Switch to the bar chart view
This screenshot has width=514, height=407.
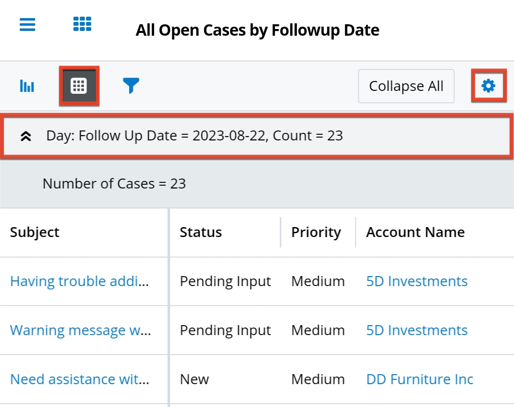[27, 86]
